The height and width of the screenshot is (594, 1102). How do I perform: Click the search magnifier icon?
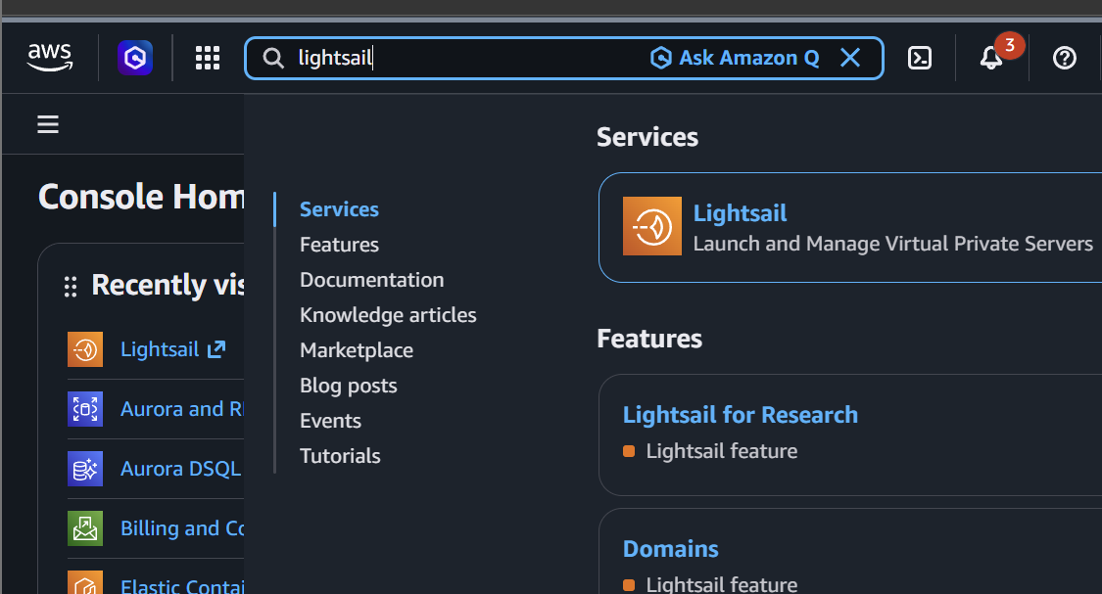273,58
